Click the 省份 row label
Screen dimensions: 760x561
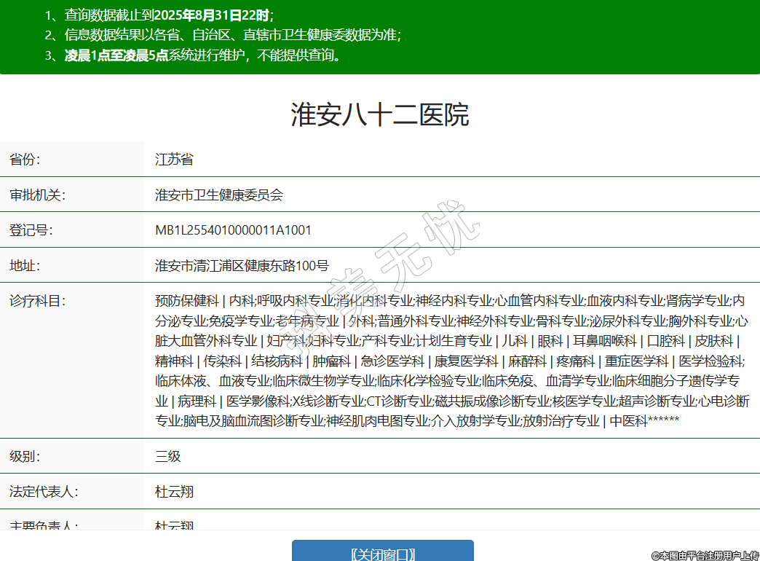pos(25,160)
